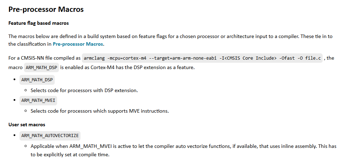The image size is (339, 158).
Task: Click the bullet dot beside ARM_MATH_AUTOVECTORIZE
Action: coord(14,135)
